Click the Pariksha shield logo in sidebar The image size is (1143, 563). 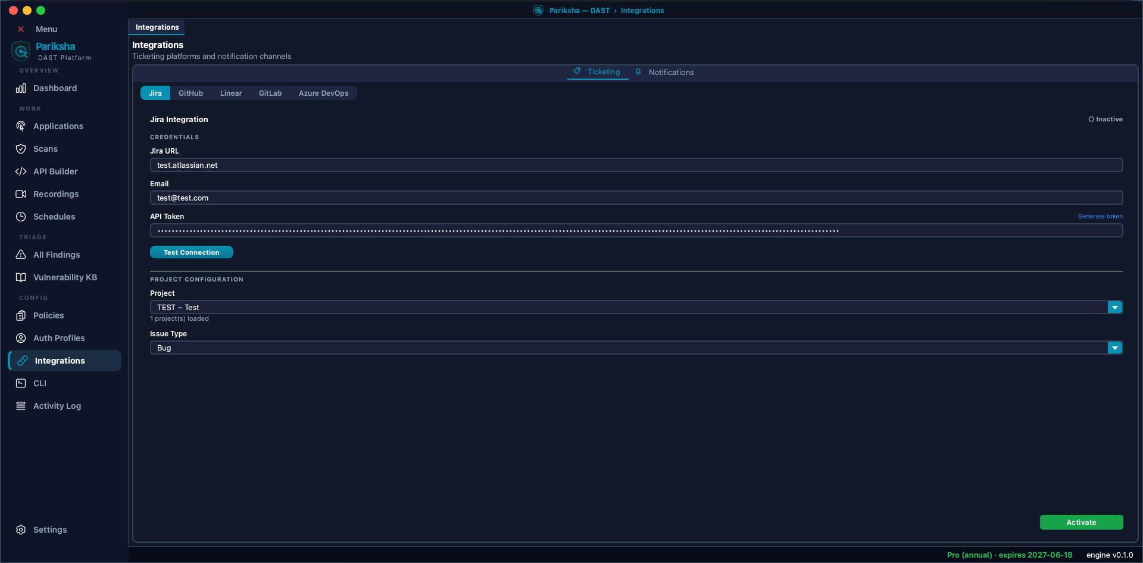coord(21,51)
